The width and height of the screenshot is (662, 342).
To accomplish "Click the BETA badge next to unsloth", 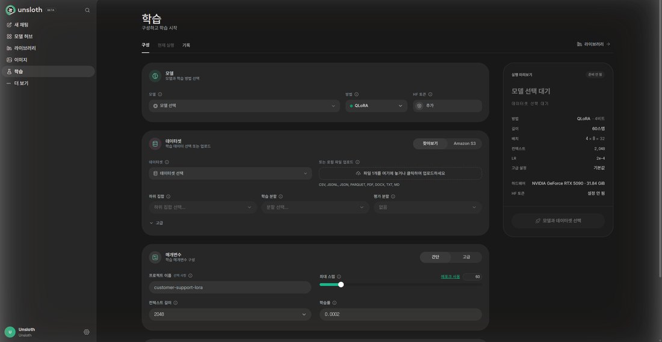I will tap(50, 10).
